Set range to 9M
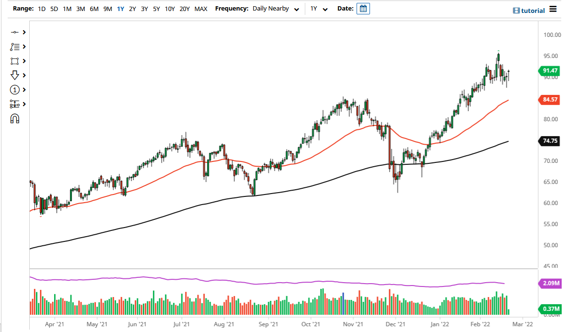 (x=107, y=9)
